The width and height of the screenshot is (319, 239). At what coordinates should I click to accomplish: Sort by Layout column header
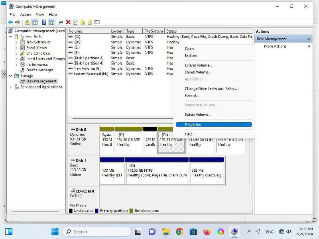point(117,31)
